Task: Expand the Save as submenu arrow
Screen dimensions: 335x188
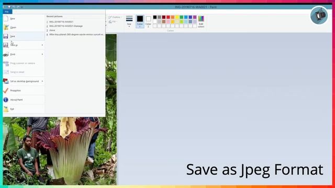Action: (42, 45)
